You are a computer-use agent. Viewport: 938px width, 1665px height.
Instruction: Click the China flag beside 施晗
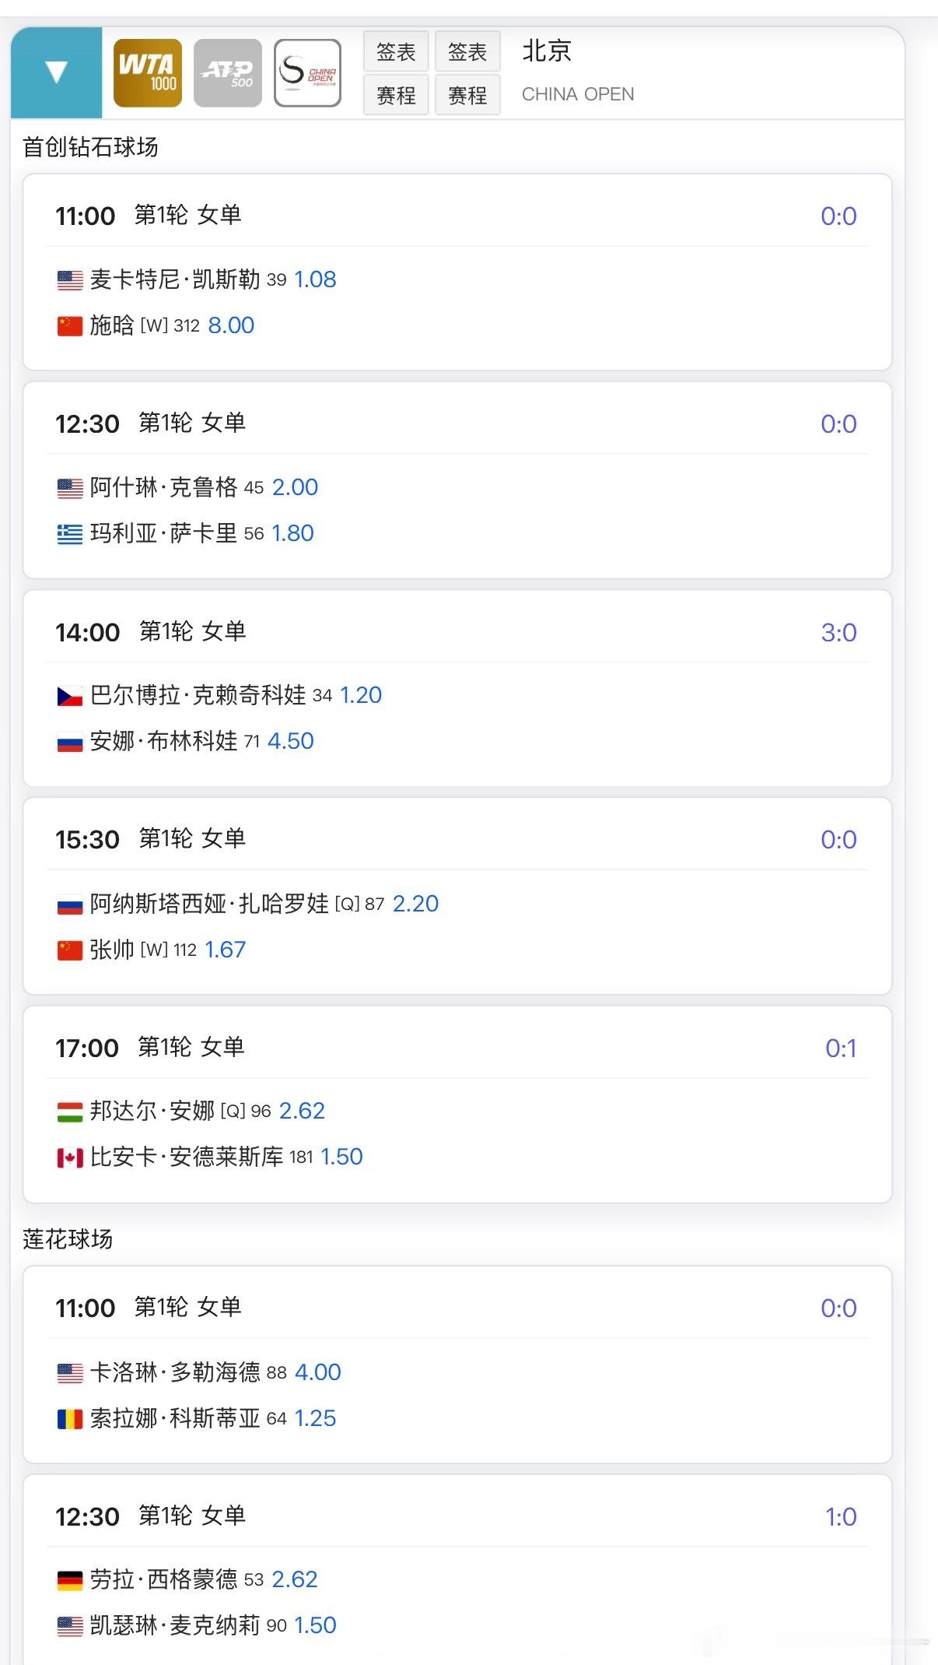pos(70,326)
